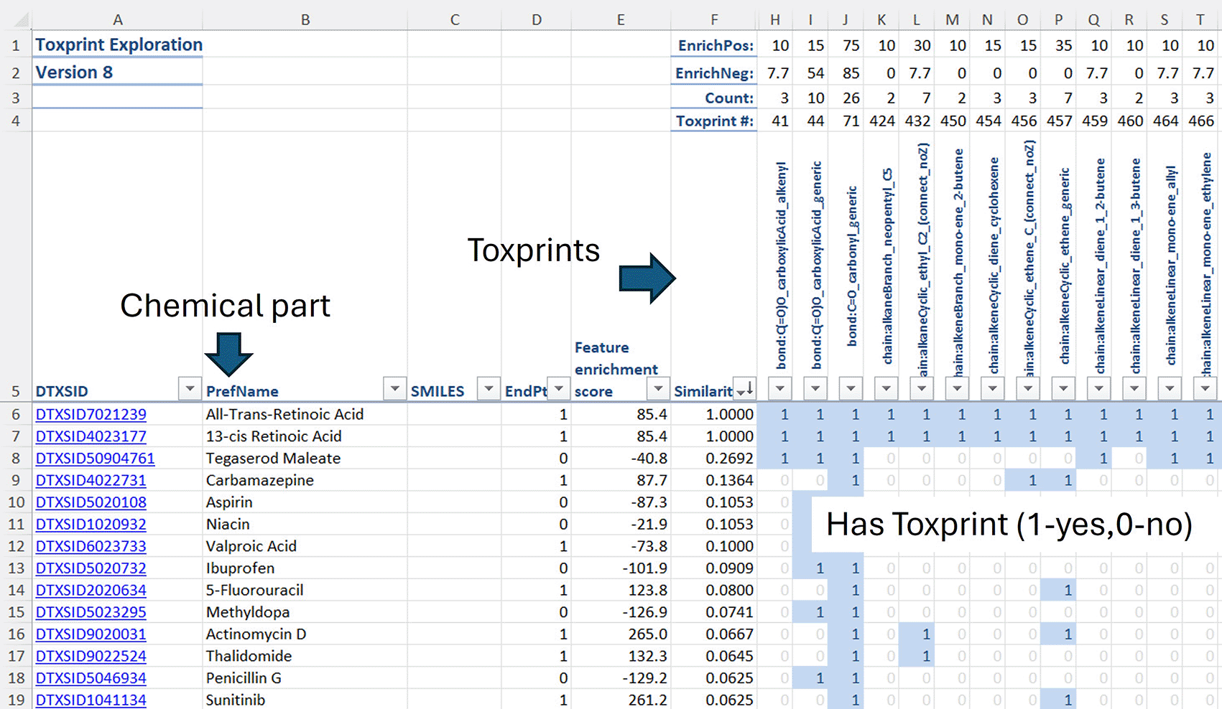Select the 'EnrichNeg:' label cell
This screenshot has height=709, width=1222.
click(x=714, y=72)
